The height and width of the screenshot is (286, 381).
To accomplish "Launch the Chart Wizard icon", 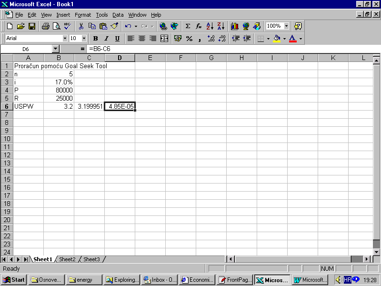I will tap(234, 26).
